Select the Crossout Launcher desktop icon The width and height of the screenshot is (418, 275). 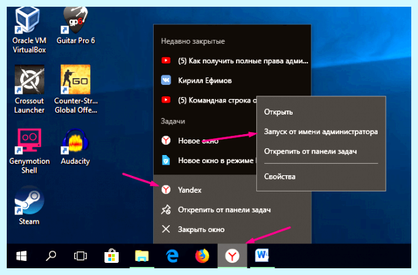(29, 90)
